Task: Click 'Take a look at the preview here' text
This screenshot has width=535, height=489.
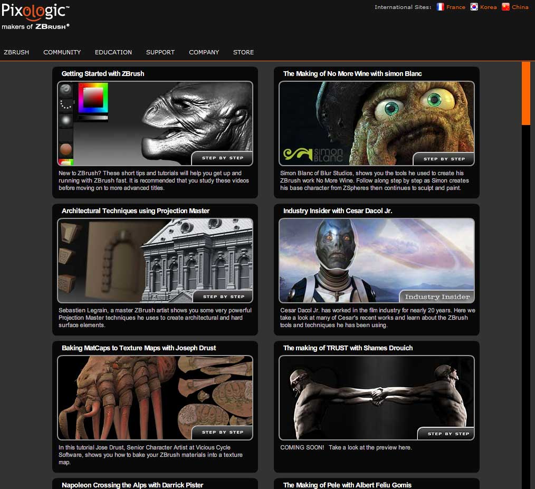Action: (370, 447)
